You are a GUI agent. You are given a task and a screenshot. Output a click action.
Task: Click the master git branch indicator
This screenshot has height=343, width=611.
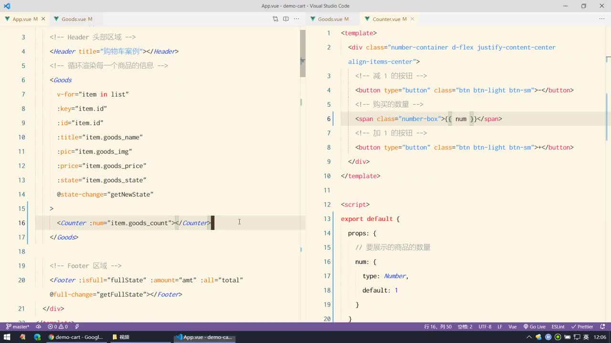(x=18, y=327)
